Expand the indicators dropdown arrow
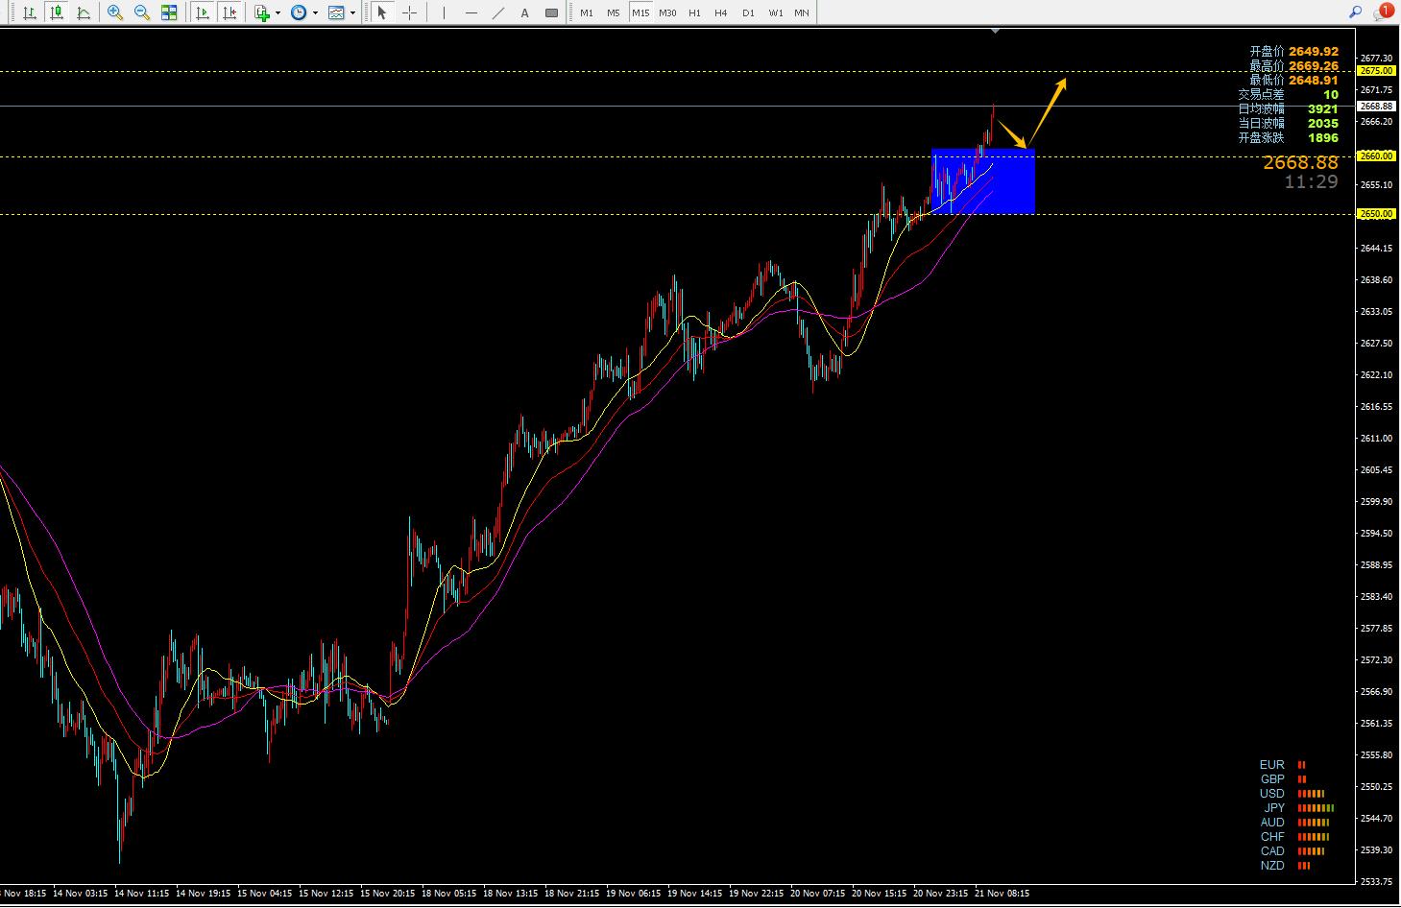 pyautogui.click(x=278, y=12)
